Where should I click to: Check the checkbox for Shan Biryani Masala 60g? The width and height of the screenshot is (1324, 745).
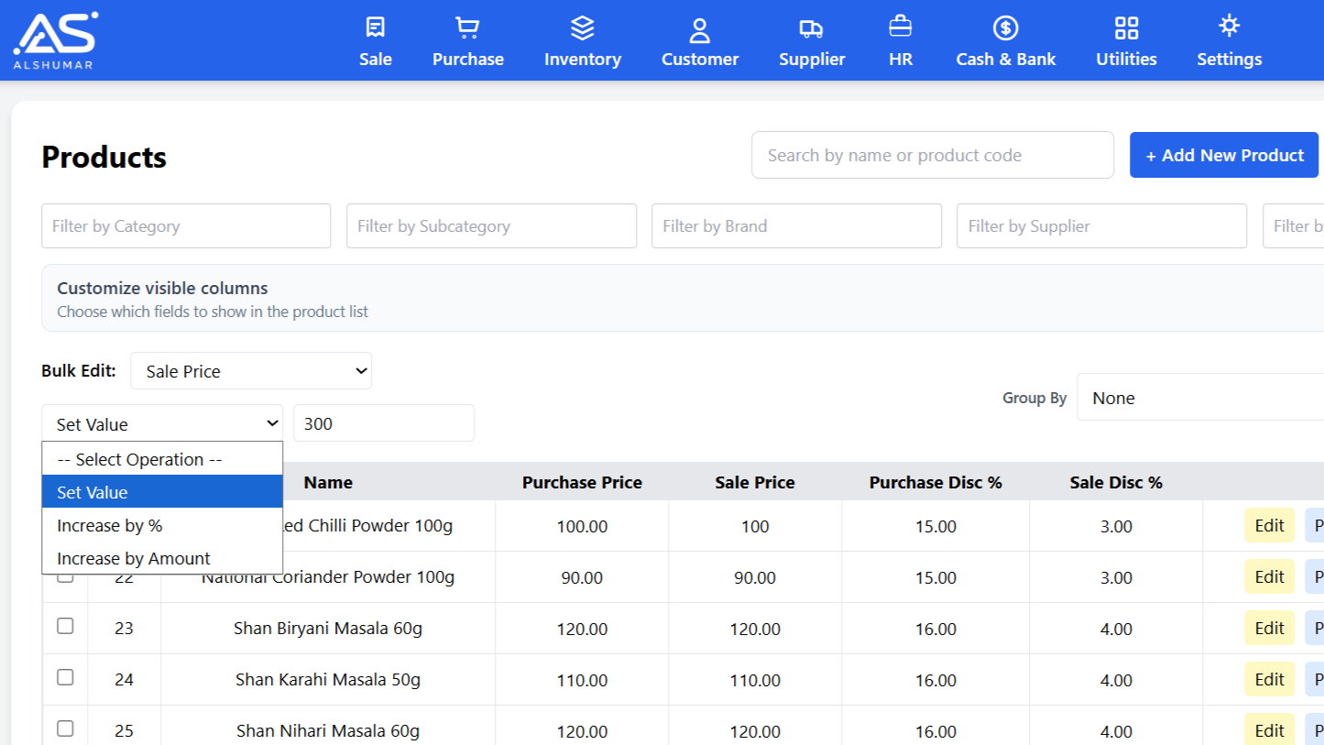point(64,626)
